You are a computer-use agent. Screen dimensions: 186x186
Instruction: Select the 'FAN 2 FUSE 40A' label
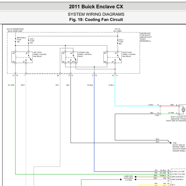[x=121, y=42]
